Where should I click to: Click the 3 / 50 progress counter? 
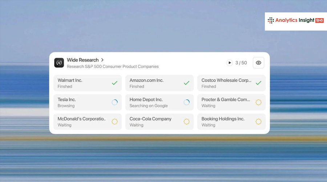(241, 63)
